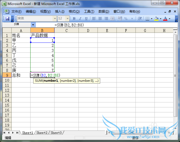Click cell B5 with value 4

42,55
